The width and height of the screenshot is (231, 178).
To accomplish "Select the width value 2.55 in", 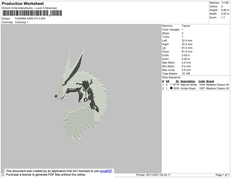I will pyautogui.click(x=225, y=14).
